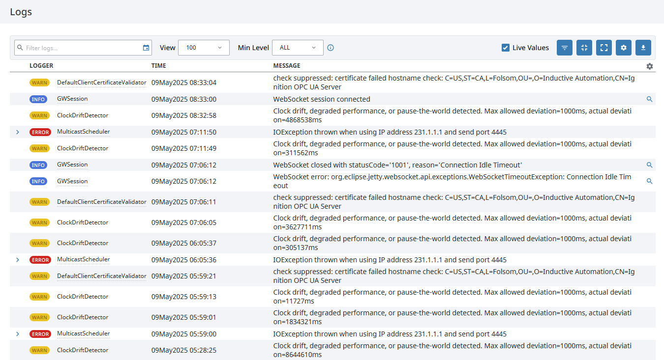664x360 pixels.
Task: Enable the Live Values checkbox
Action: click(x=505, y=47)
